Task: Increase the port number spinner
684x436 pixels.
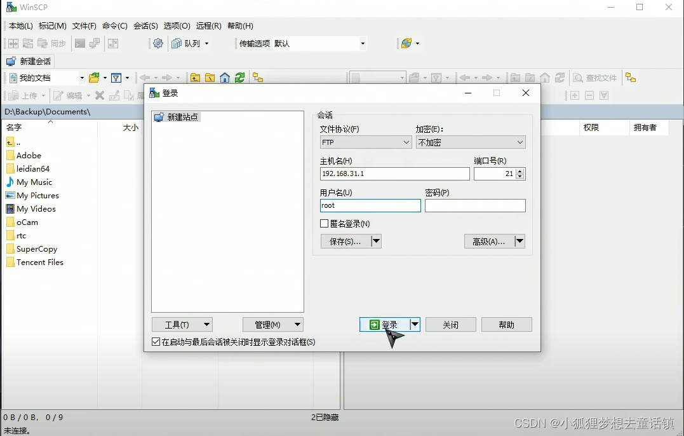Action: pyautogui.click(x=520, y=171)
